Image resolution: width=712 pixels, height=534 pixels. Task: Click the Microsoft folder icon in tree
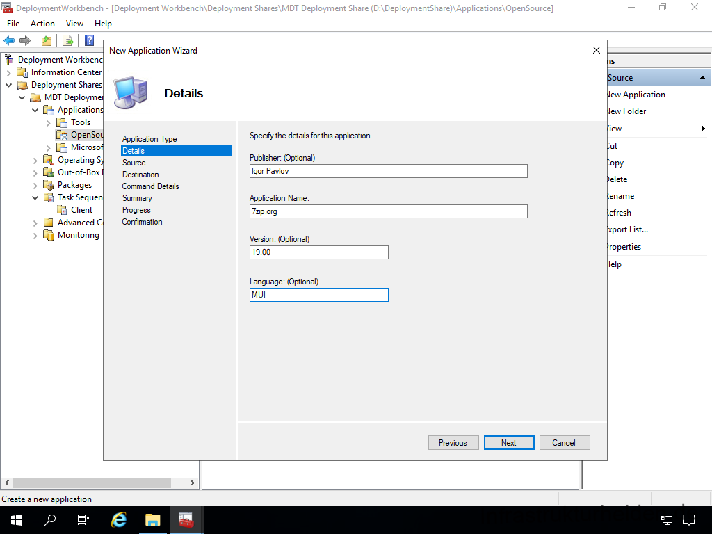(62, 147)
